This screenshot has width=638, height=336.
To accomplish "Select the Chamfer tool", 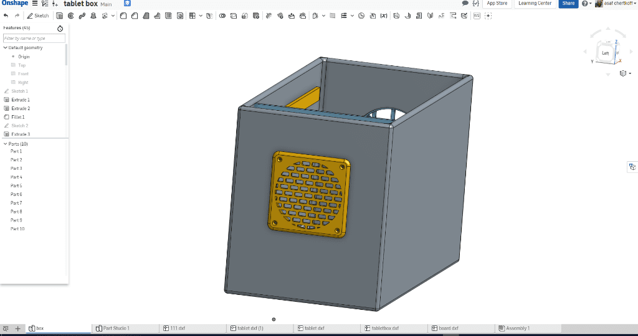I will coord(135,16).
